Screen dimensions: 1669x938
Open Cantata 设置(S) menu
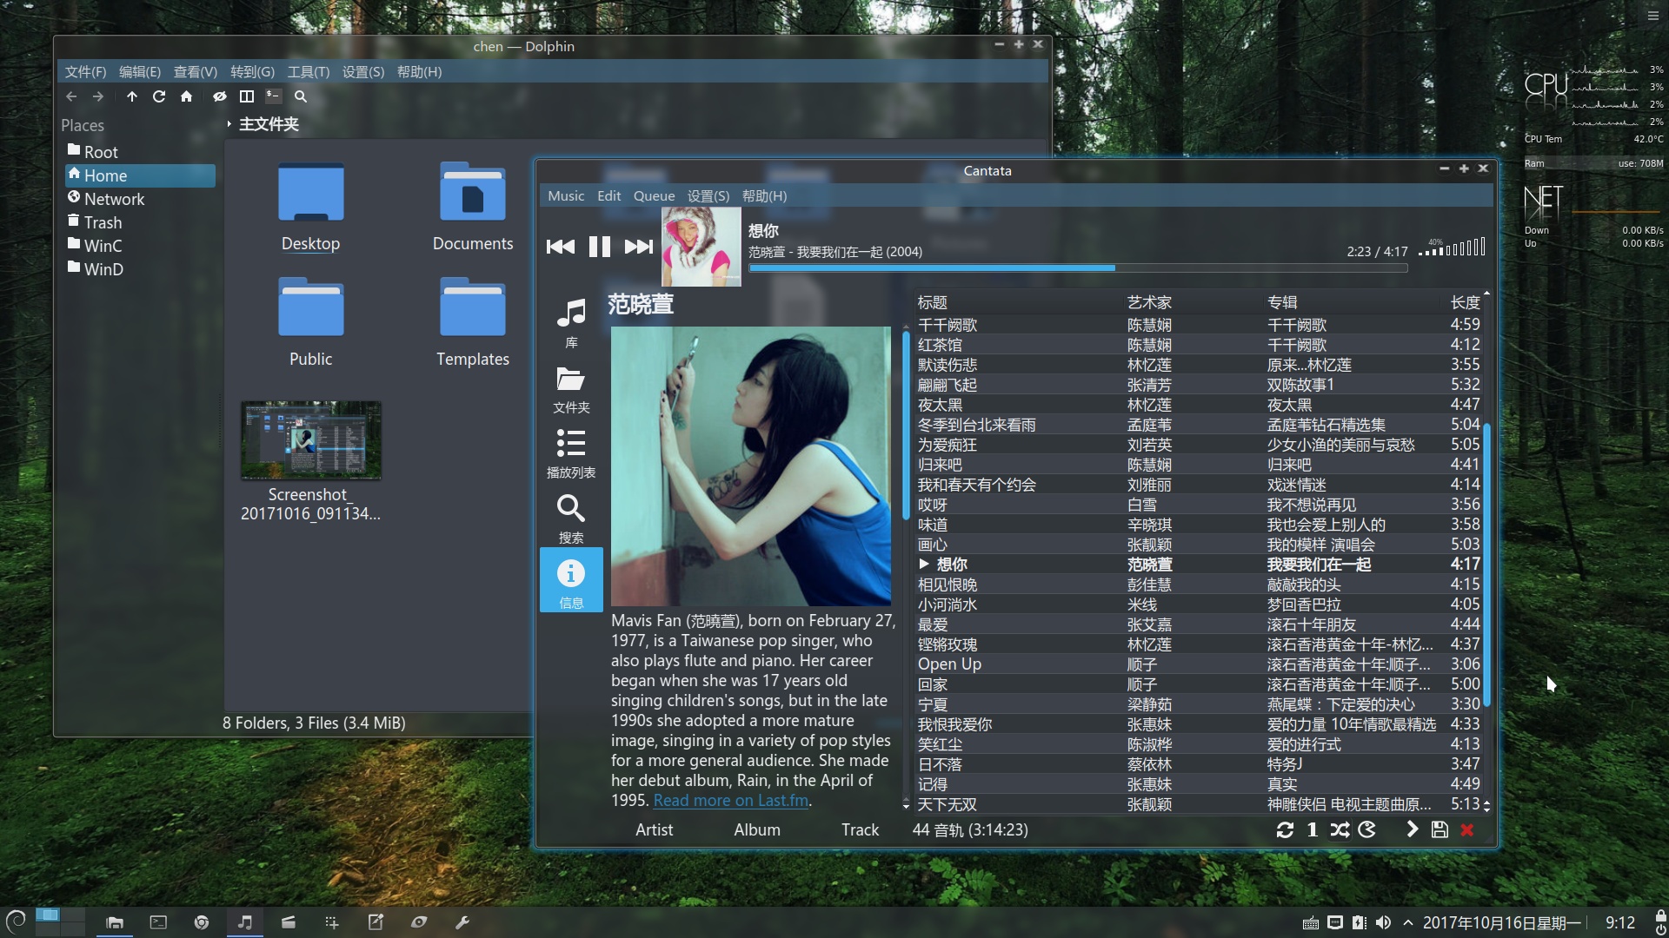pyautogui.click(x=708, y=196)
